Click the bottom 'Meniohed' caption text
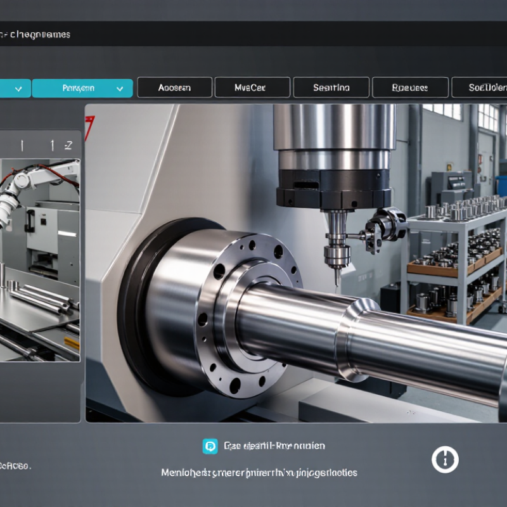 coord(259,473)
